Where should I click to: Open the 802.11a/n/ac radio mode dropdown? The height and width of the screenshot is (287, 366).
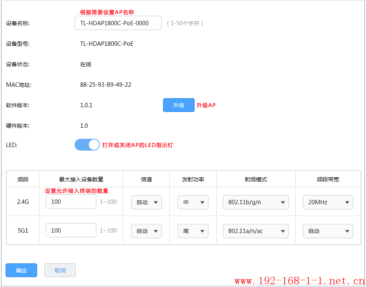click(255, 231)
